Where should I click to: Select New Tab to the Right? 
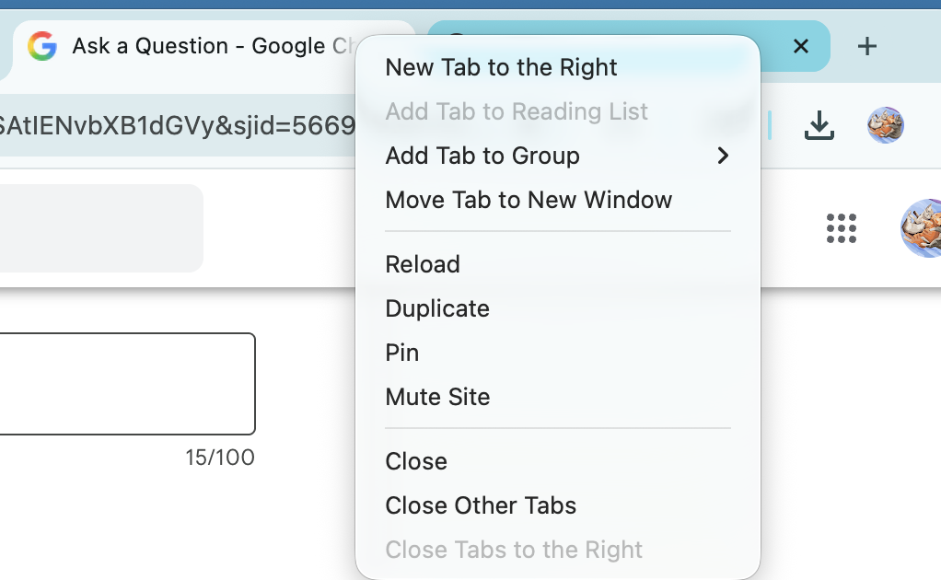[x=501, y=67]
